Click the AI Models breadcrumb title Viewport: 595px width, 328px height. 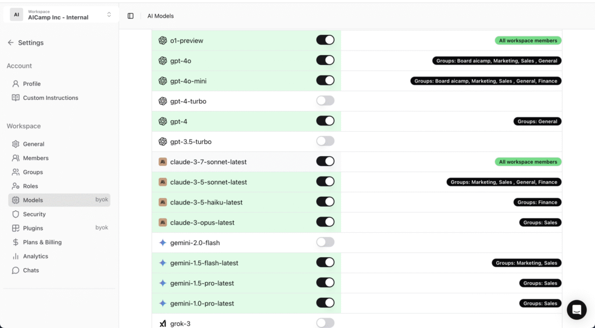tap(160, 16)
